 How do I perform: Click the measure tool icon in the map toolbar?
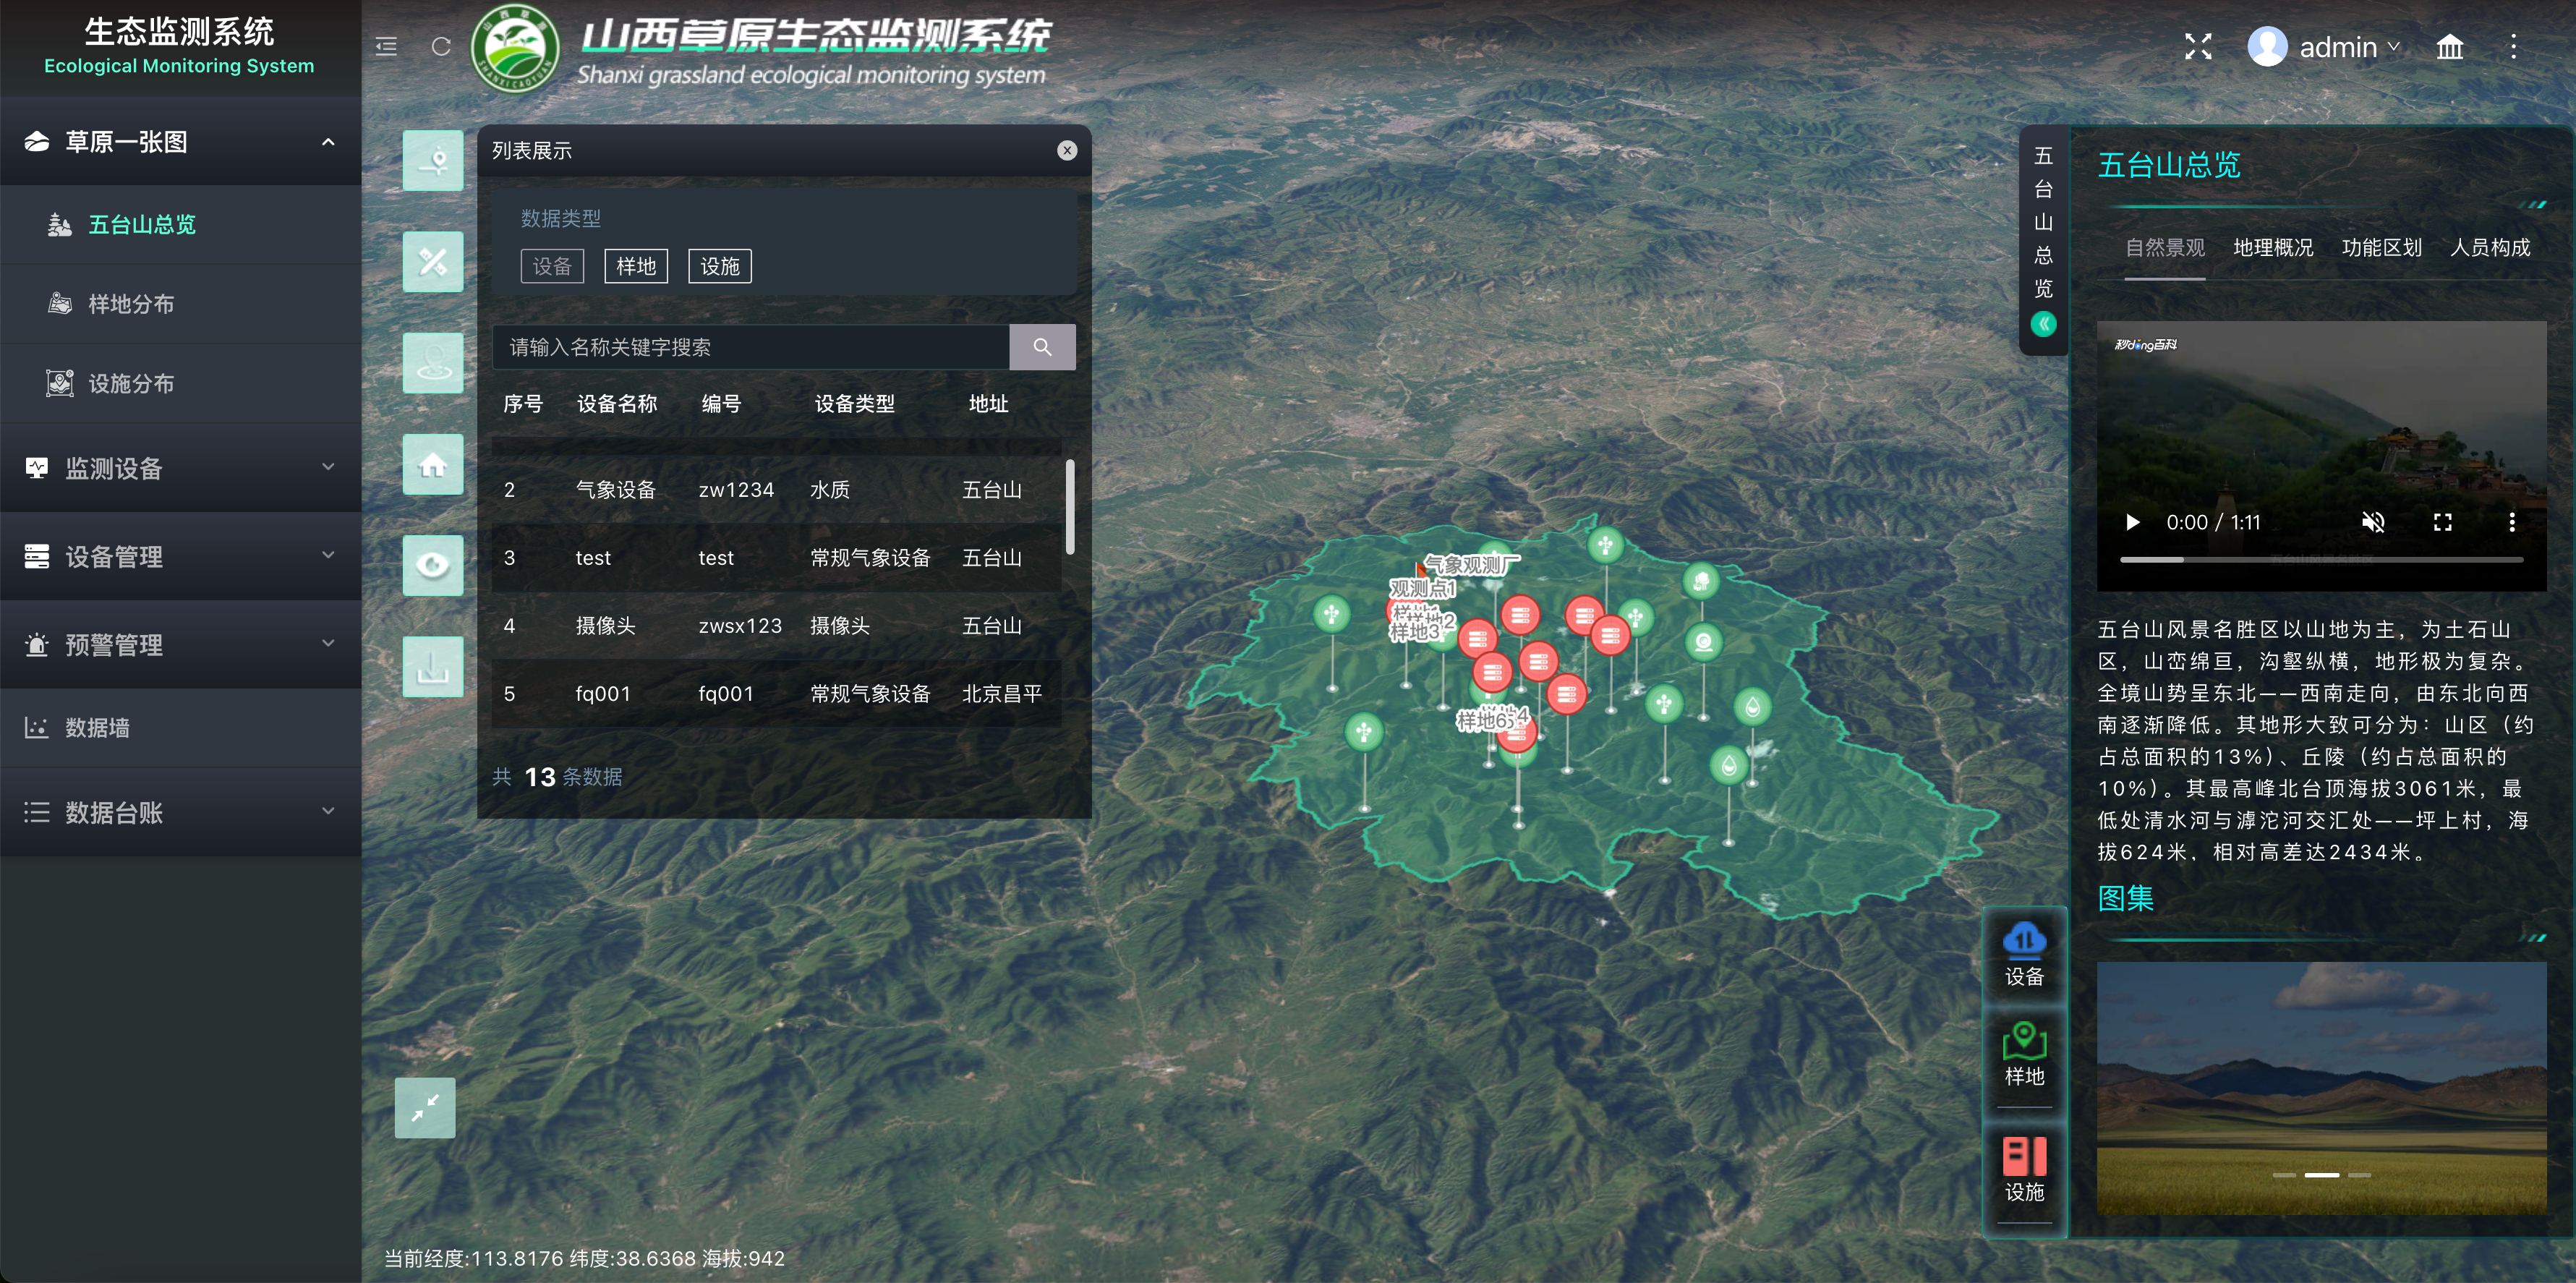[x=433, y=262]
